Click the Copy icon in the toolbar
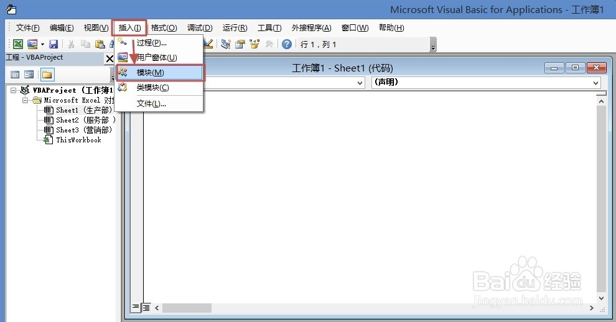 pyautogui.click(x=85, y=44)
